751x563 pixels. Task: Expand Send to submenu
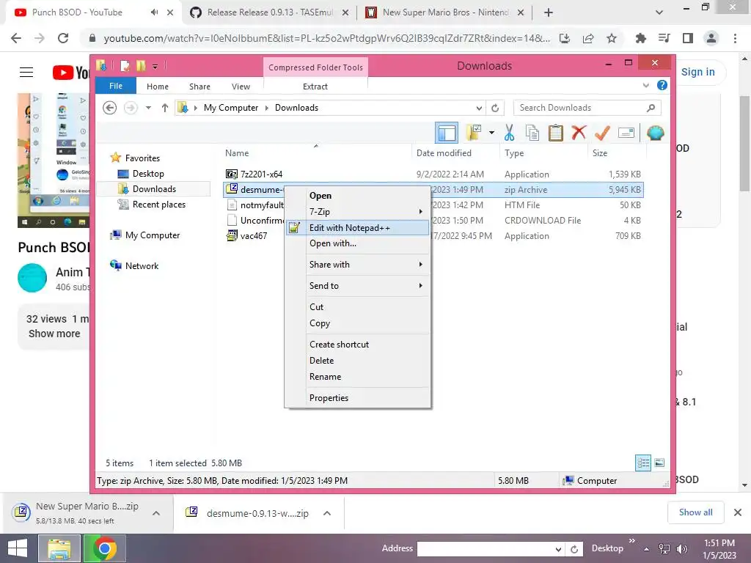click(x=357, y=285)
